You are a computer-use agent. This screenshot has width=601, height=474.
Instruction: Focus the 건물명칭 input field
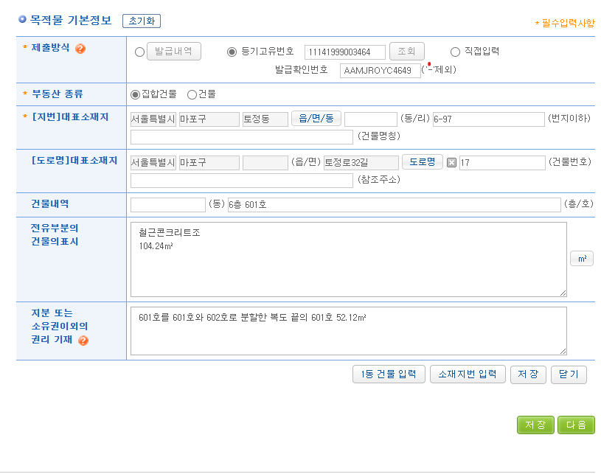coord(242,137)
